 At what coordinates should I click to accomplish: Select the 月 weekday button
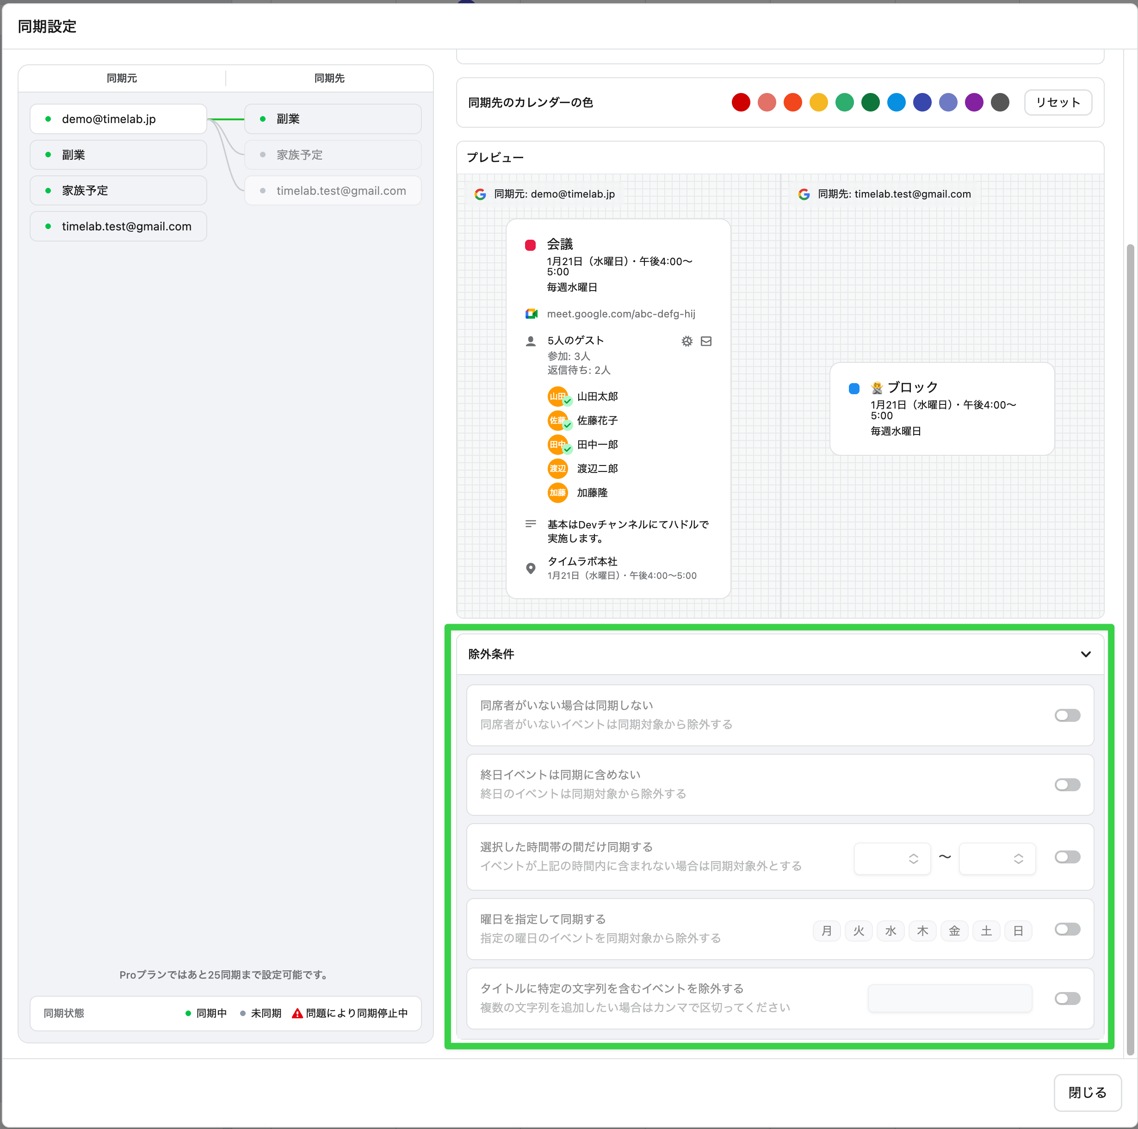click(827, 931)
